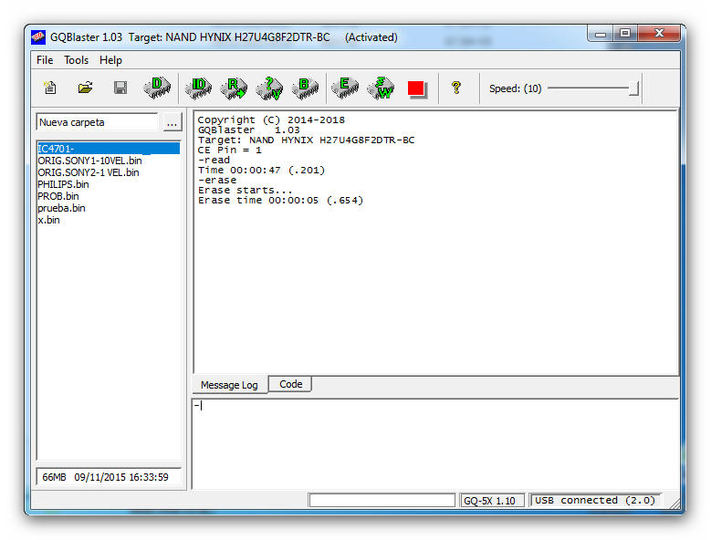Click the USB connected (2.0) status
711x540 pixels.
(x=595, y=500)
